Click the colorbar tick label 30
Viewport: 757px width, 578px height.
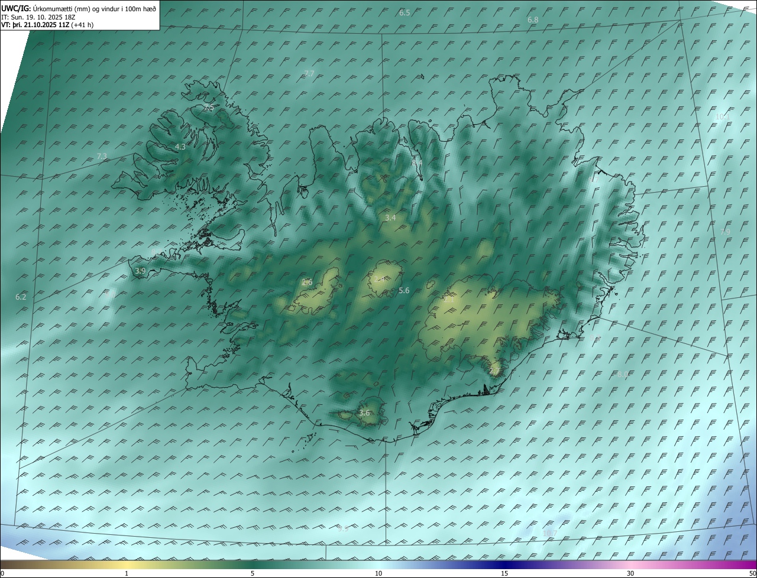click(x=630, y=573)
